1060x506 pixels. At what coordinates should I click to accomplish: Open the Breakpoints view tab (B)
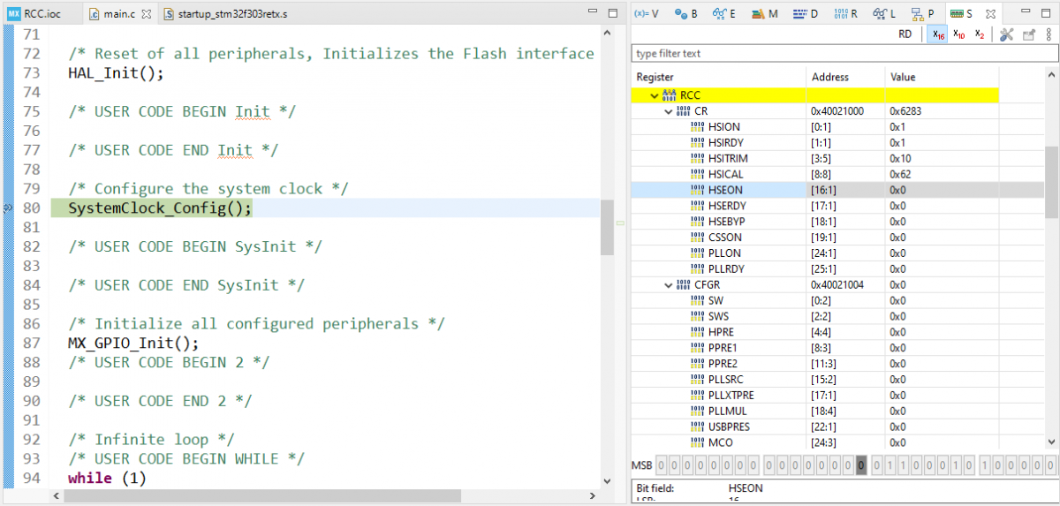point(686,14)
